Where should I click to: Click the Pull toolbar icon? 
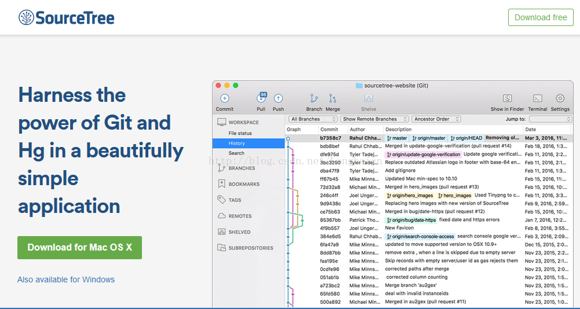[261, 98]
